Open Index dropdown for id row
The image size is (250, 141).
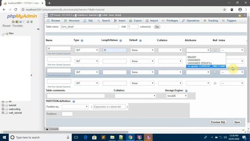tap(232, 50)
